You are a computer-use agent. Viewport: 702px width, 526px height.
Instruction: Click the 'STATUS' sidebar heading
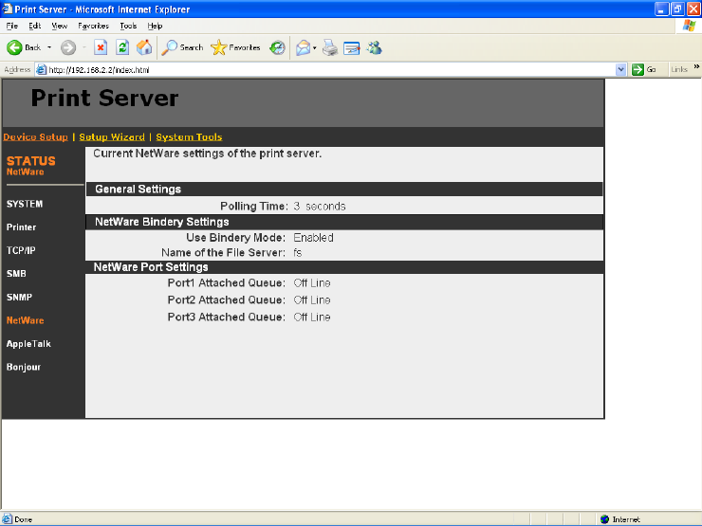pyautogui.click(x=31, y=161)
